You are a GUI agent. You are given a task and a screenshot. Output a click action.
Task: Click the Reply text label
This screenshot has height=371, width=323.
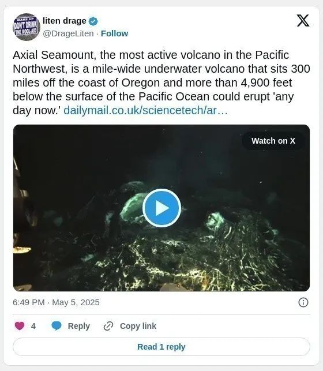click(79, 326)
